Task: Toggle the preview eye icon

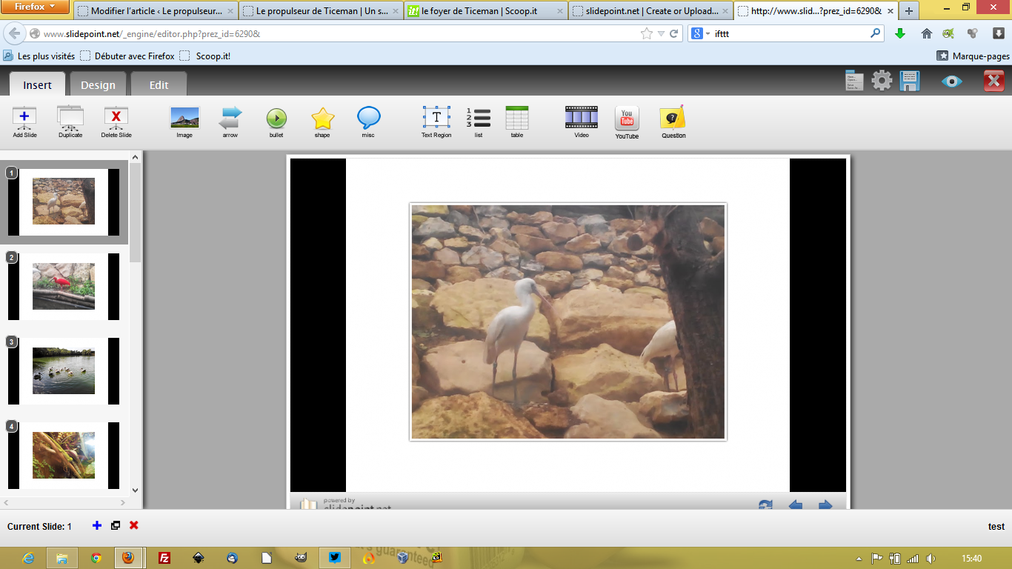Action: click(951, 81)
